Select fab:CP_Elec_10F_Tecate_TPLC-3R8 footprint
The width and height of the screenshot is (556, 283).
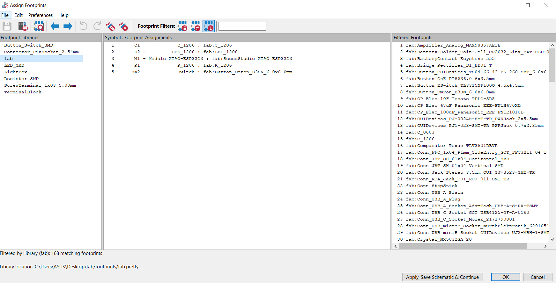[x=450, y=99]
